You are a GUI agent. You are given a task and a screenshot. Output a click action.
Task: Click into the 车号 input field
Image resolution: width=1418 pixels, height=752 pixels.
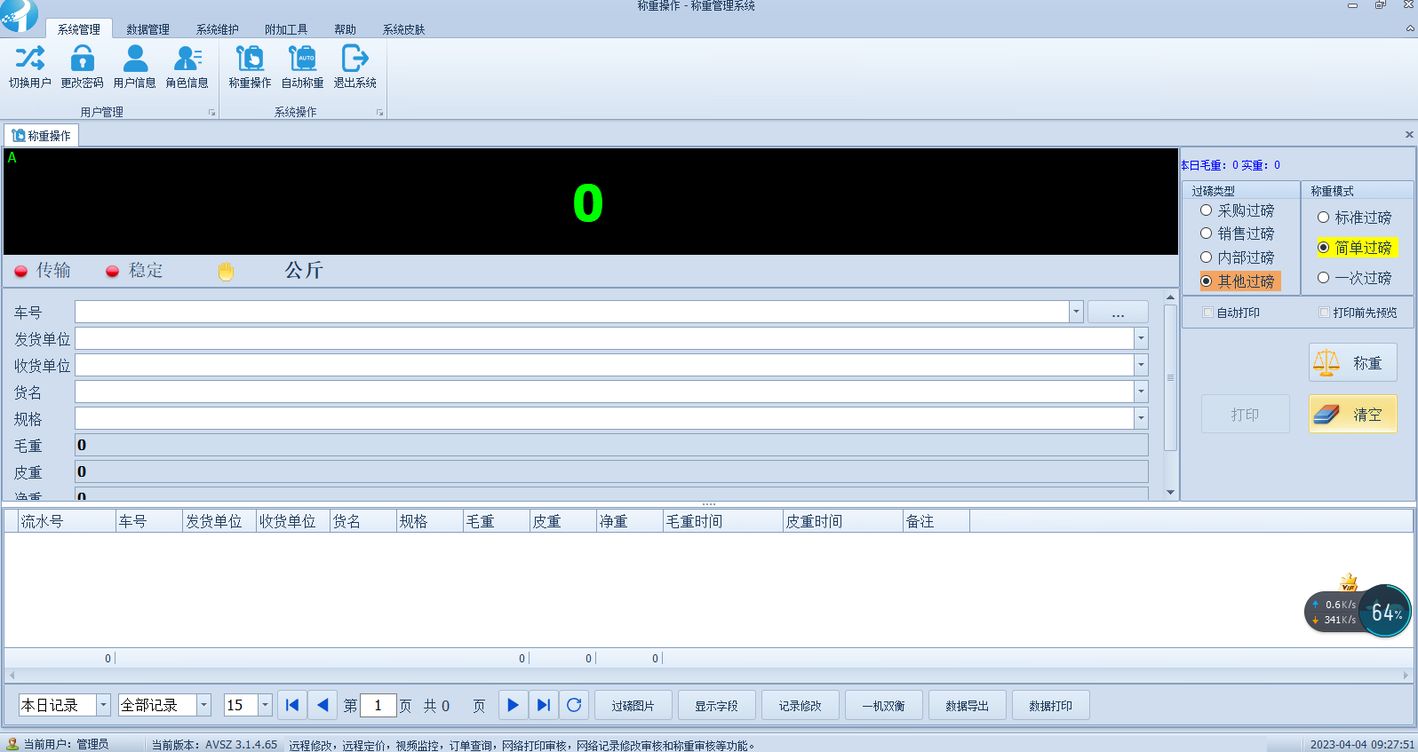click(570, 312)
